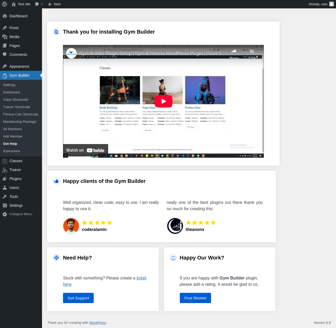
Task: Click the Test site home icon
Action: point(14,4)
